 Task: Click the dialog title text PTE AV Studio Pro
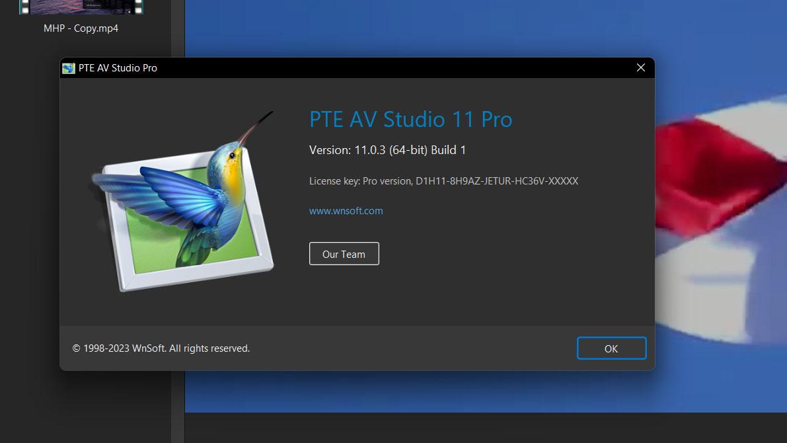click(118, 68)
